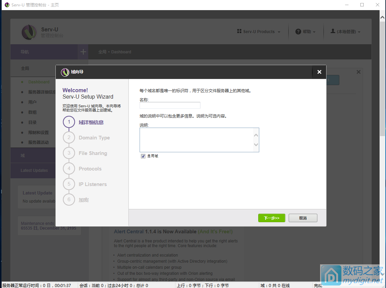Screen dimensions: 386x288
Task: Click the 下一步>> next button
Action: coord(271,218)
